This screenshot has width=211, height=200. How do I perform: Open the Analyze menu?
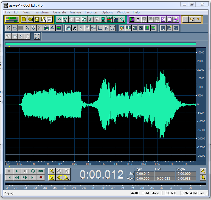[75, 12]
